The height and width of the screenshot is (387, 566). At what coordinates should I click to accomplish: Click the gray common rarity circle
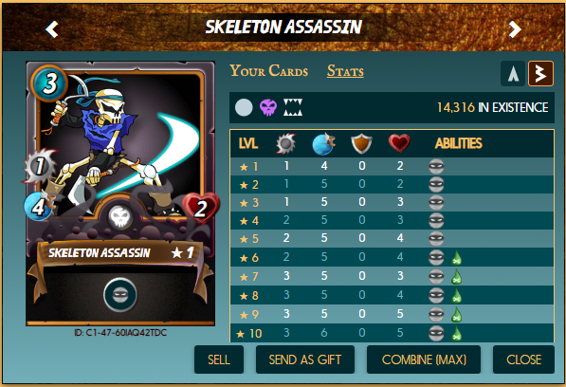click(244, 107)
